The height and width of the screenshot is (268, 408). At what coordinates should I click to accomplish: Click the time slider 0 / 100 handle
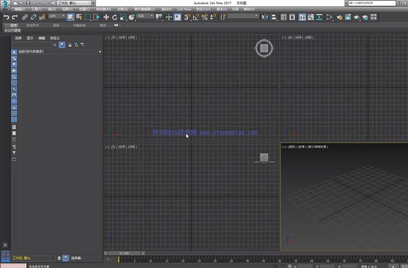pyautogui.click(x=124, y=253)
